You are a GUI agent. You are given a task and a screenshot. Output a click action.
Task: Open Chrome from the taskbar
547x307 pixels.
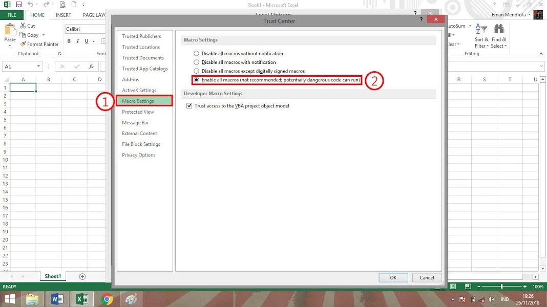pos(107,299)
